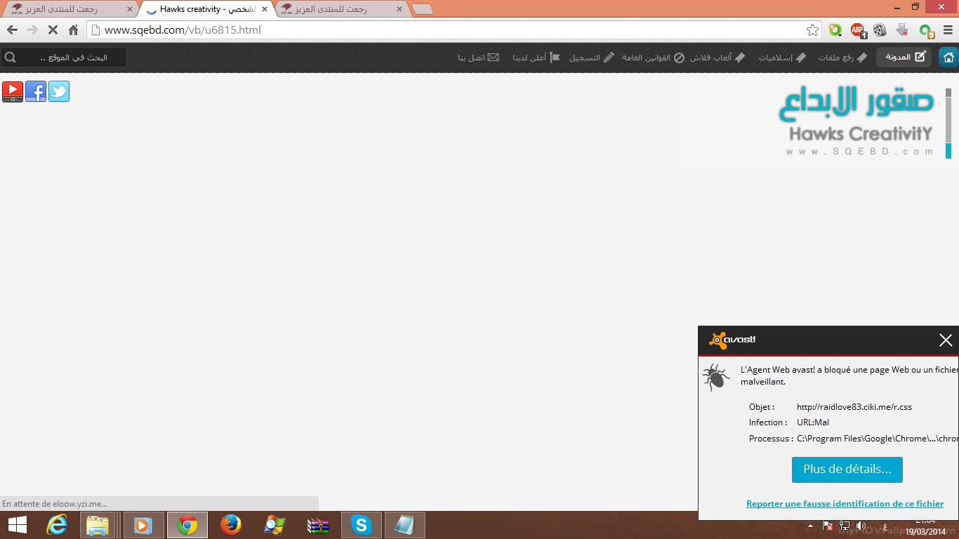Click the Adblock Plus extension icon

click(858, 30)
